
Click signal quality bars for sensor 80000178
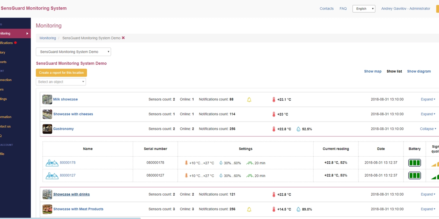coord(435,164)
